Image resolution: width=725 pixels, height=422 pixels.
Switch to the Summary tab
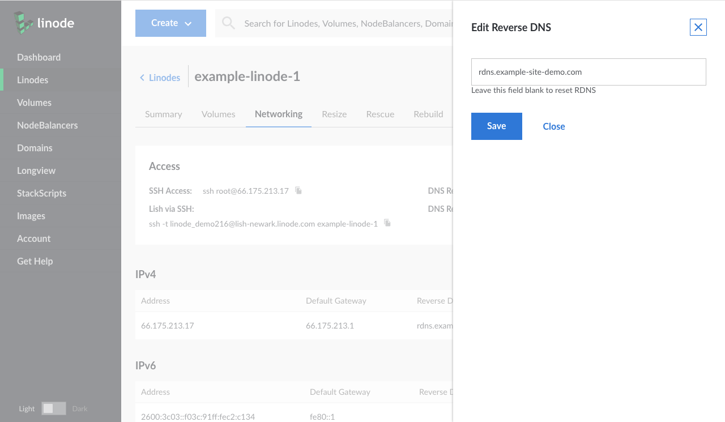pyautogui.click(x=163, y=114)
